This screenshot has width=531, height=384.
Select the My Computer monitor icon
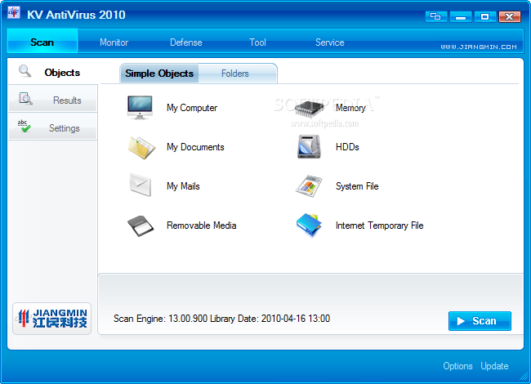[x=140, y=107]
